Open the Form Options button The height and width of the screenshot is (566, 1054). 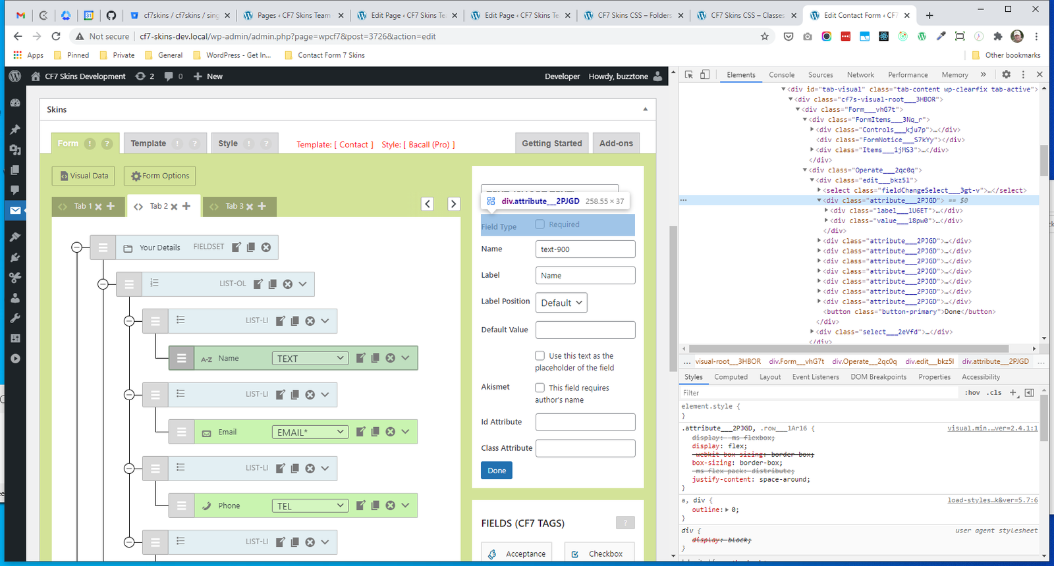click(x=160, y=176)
